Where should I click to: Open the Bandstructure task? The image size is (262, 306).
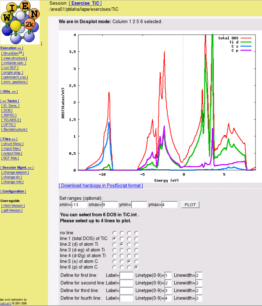14,129
